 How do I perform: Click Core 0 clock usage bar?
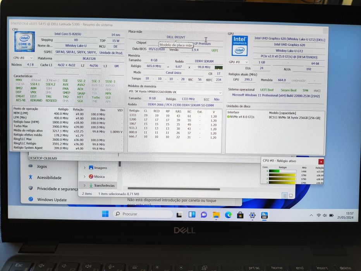click(x=282, y=171)
